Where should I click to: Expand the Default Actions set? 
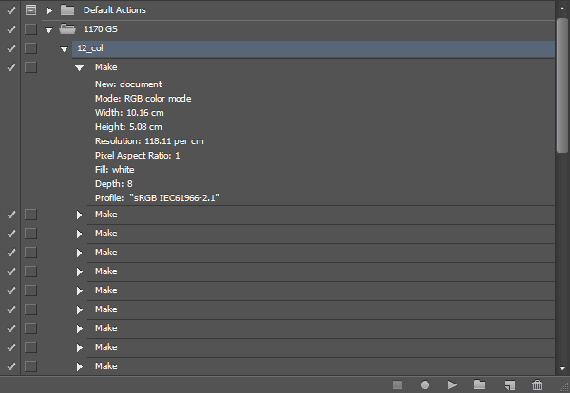48,10
